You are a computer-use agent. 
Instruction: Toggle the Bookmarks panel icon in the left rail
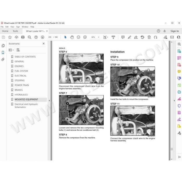point(3,53)
